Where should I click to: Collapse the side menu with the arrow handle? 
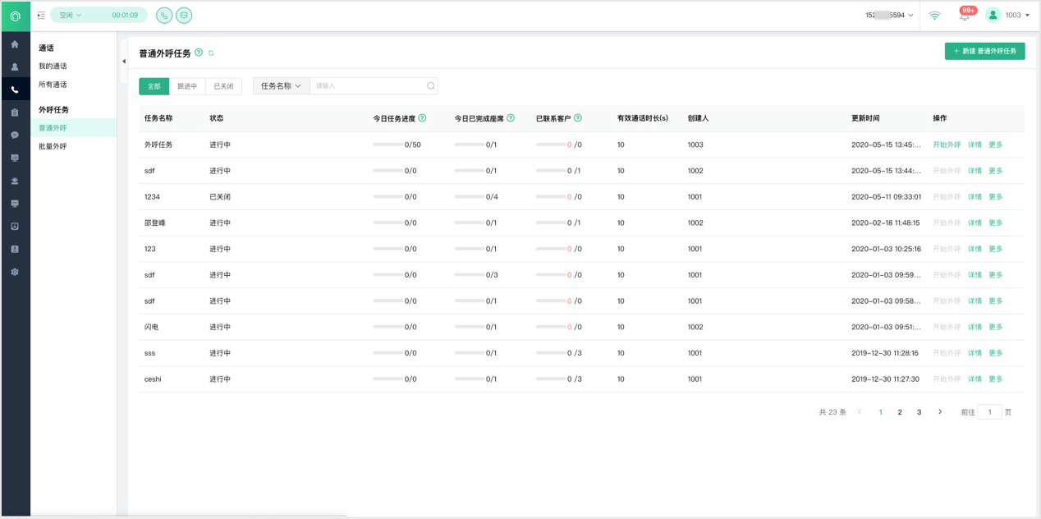(124, 62)
